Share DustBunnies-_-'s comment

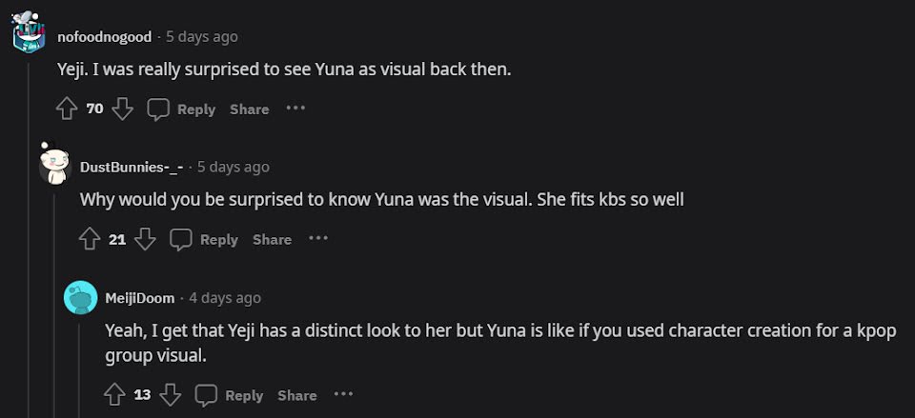[272, 239]
